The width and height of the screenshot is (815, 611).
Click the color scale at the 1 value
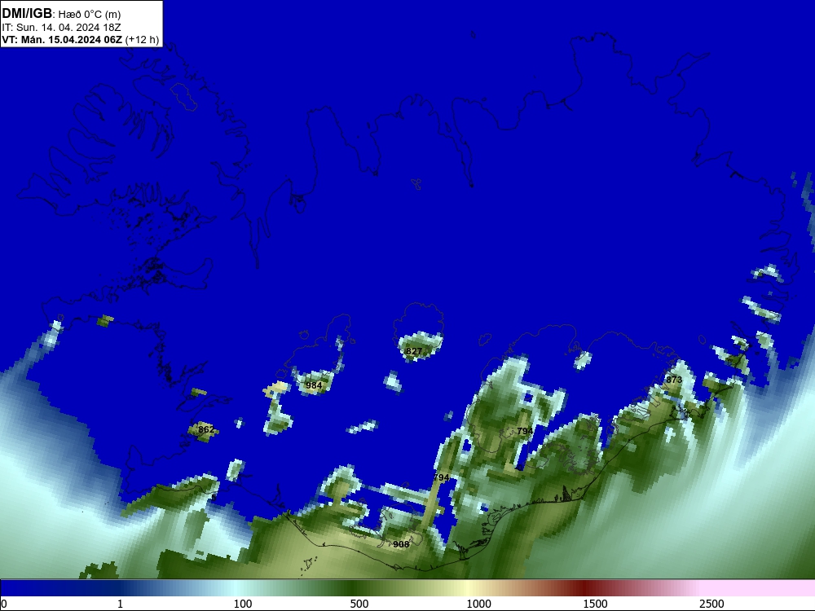pyautogui.click(x=120, y=603)
